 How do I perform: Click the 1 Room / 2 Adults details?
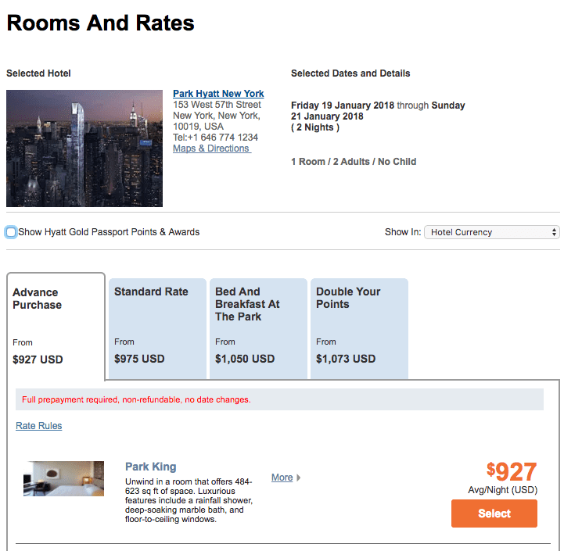coord(354,162)
